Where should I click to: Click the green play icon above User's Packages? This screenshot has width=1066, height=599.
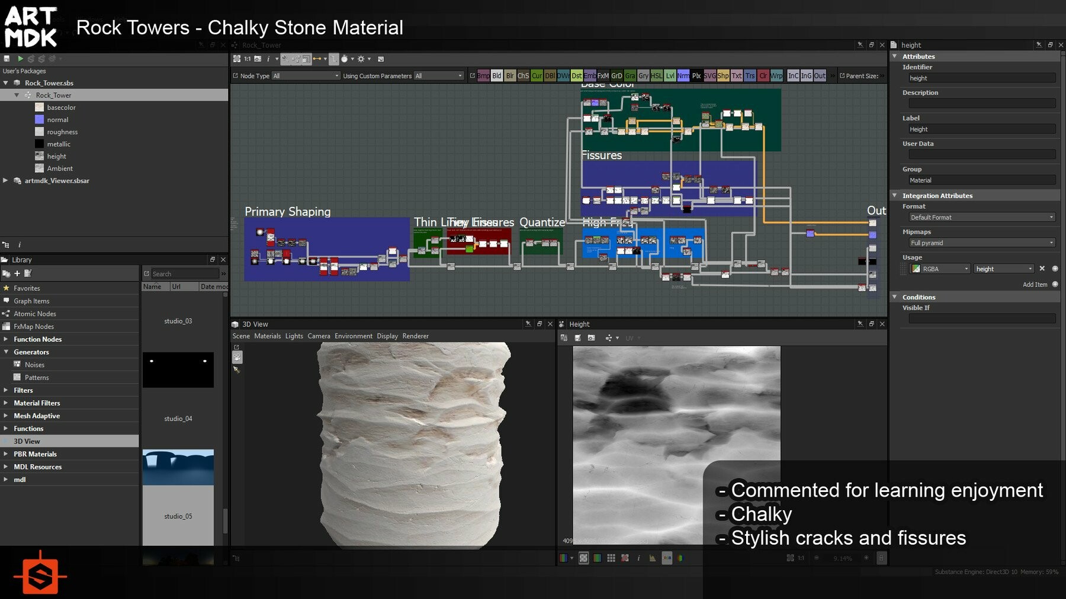pyautogui.click(x=19, y=59)
